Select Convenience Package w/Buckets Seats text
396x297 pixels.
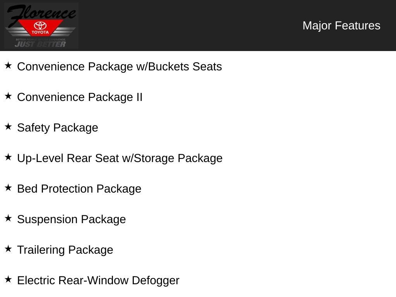pyautogui.click(x=119, y=67)
